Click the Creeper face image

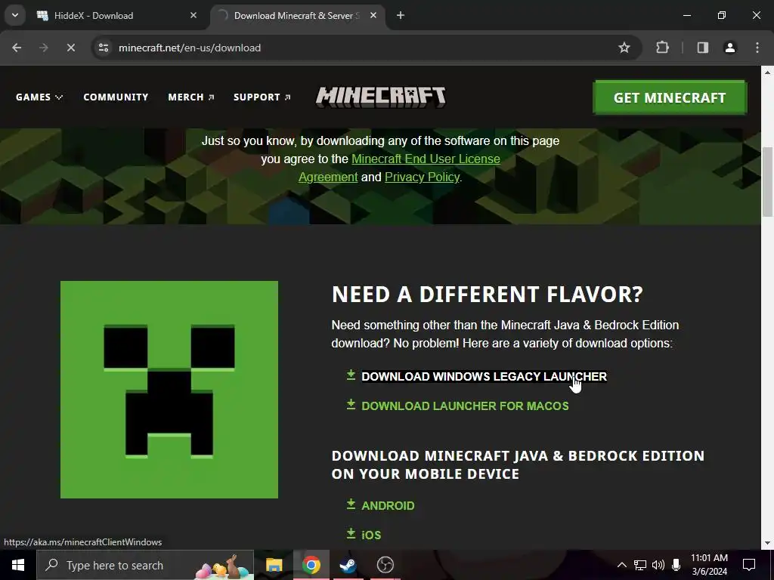(169, 390)
